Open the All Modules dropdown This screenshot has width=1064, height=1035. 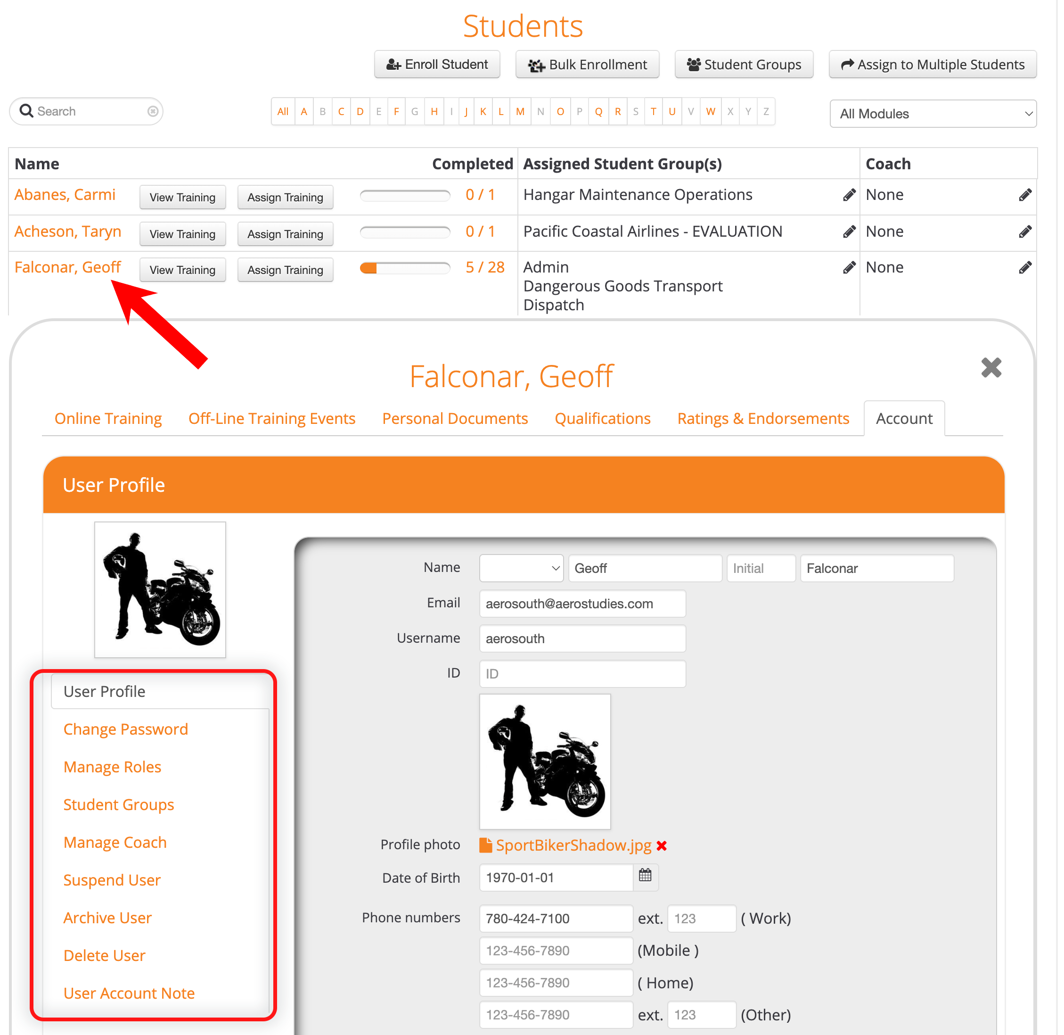[x=933, y=114]
